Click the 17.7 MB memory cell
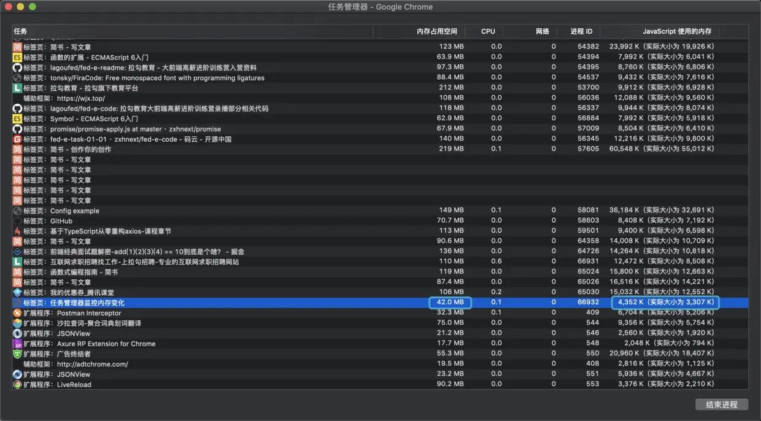Screen dimensions: 761x421 pyautogui.click(x=450, y=344)
